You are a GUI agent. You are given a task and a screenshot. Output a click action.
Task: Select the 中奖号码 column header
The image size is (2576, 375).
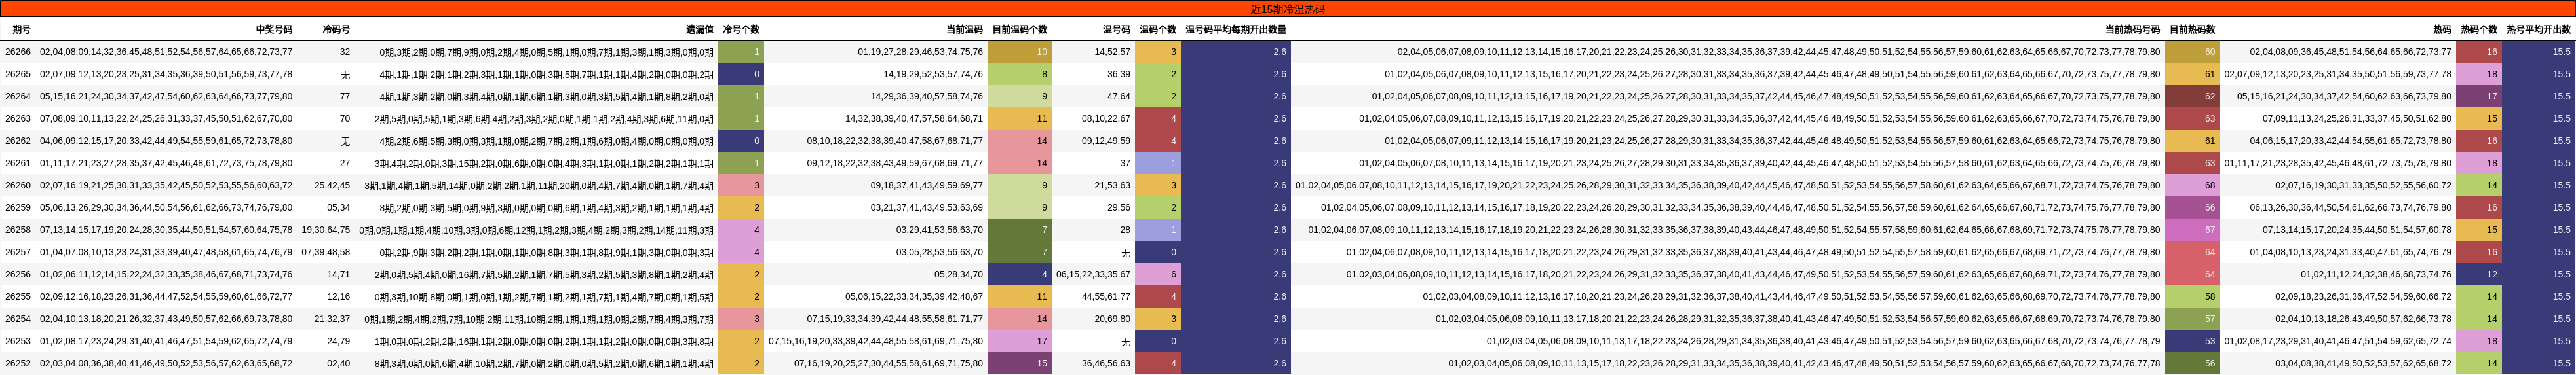pos(274,30)
